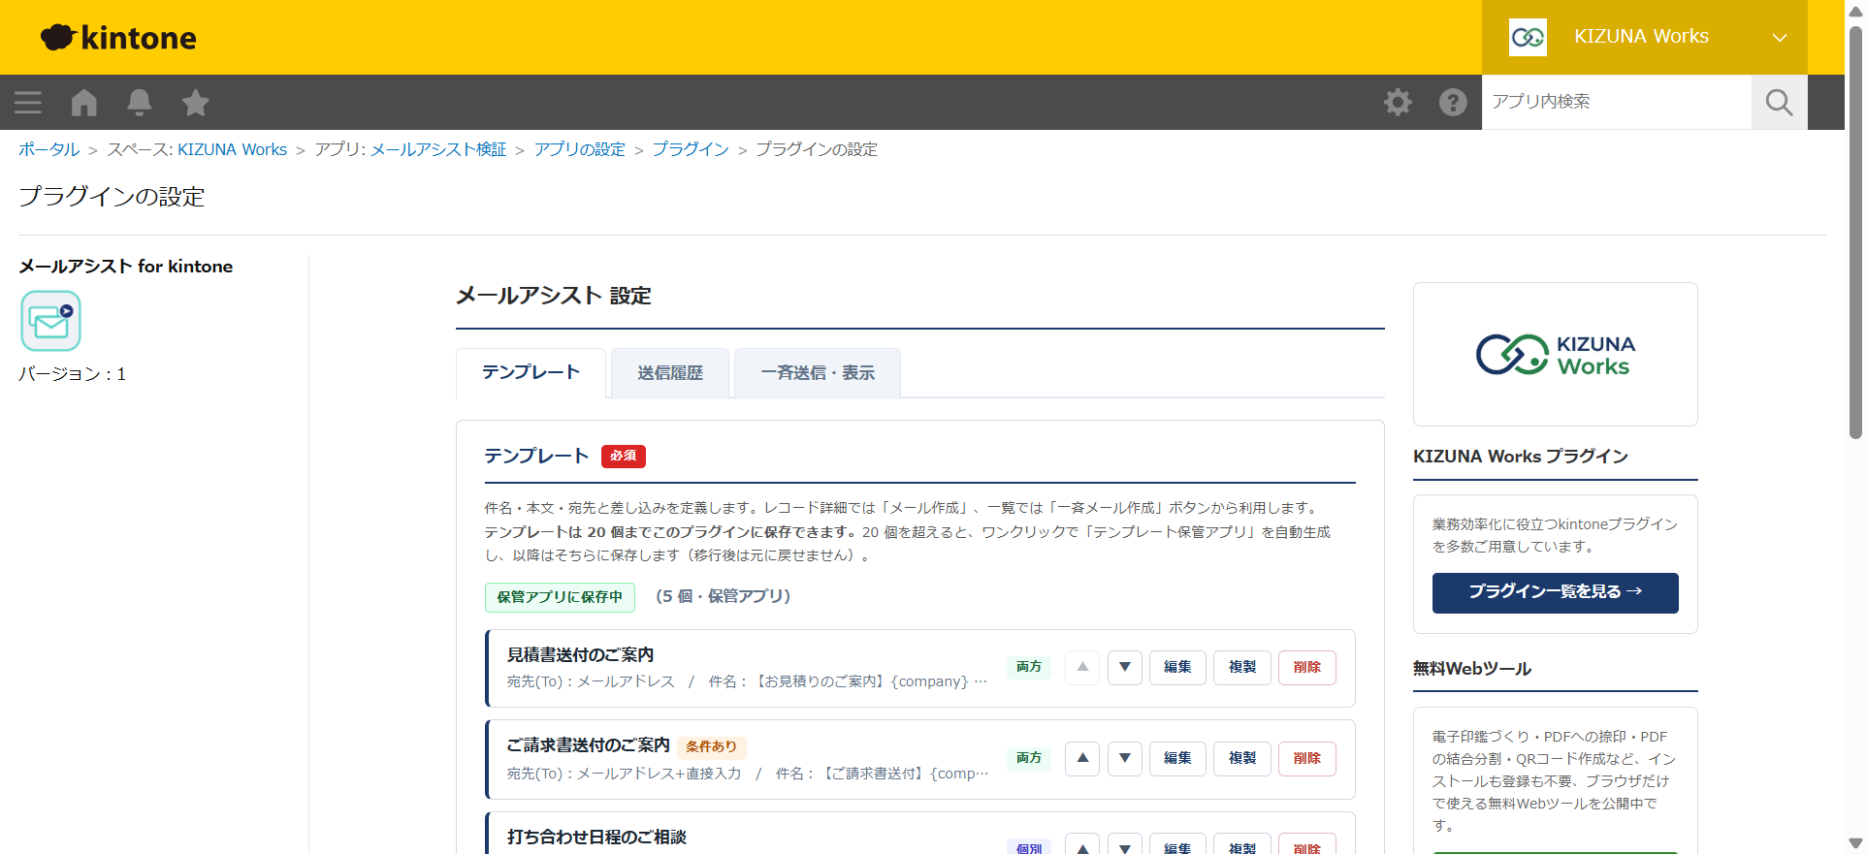The image size is (1867, 854).
Task: Focus the アプリ内検索 search field
Action: [x=1617, y=103]
